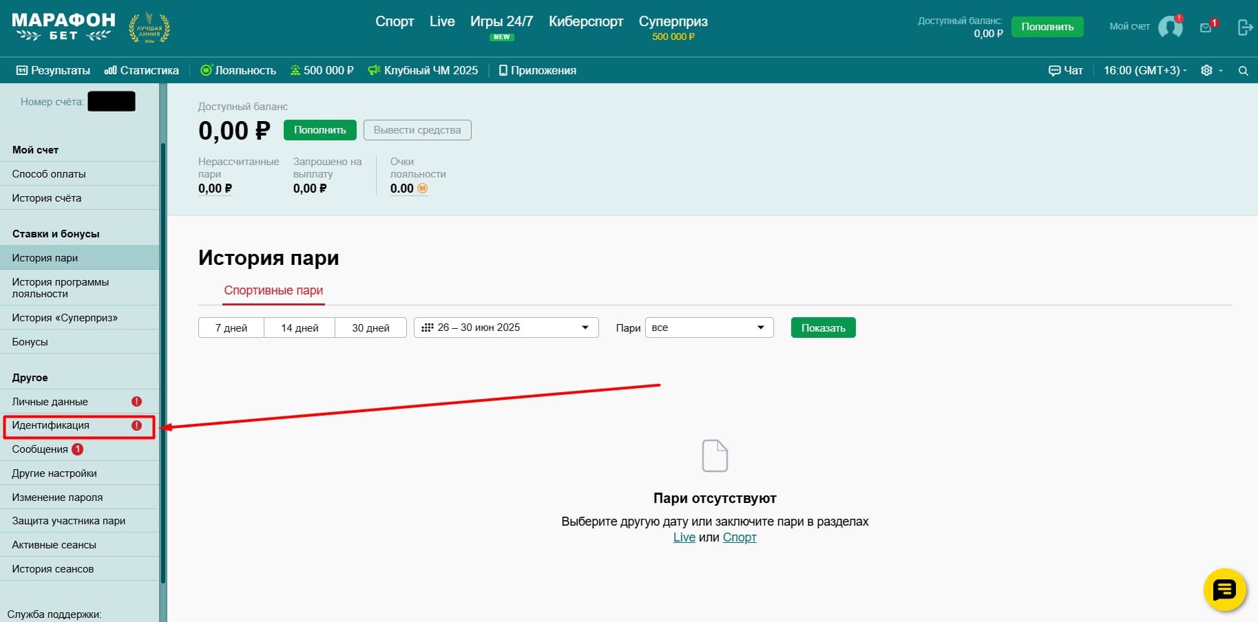The height and width of the screenshot is (622, 1258).
Task: Select the 30 дней period
Action: pos(370,328)
